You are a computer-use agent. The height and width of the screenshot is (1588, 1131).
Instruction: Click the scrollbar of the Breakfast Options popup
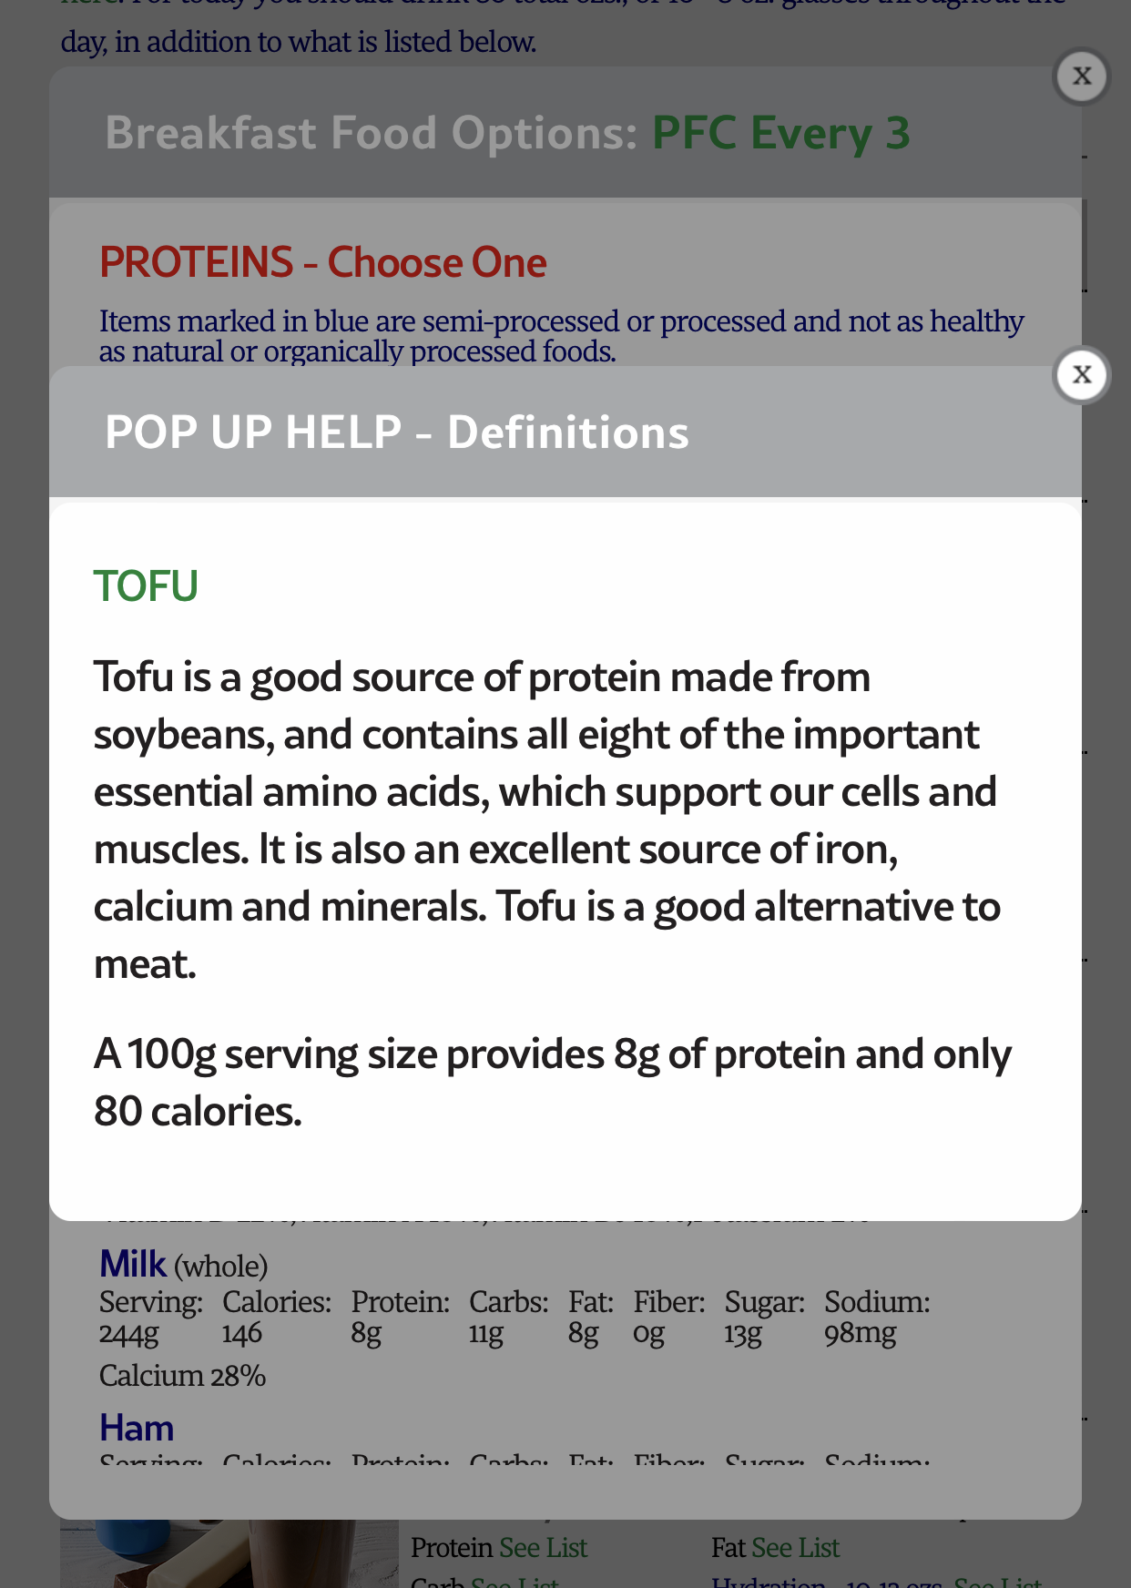(1084, 246)
